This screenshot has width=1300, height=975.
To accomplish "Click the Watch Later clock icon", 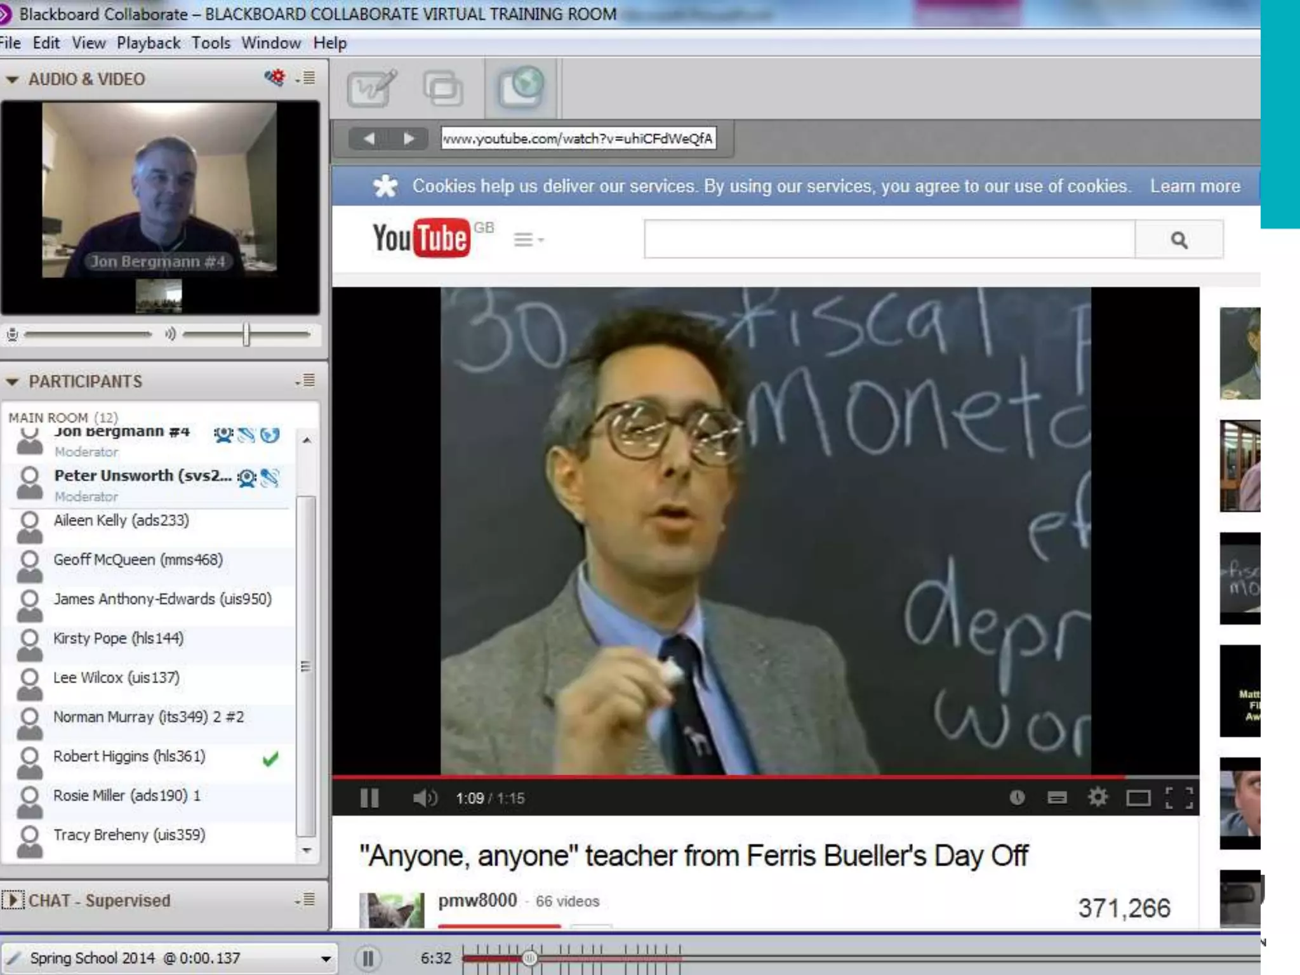I will coord(1017,797).
